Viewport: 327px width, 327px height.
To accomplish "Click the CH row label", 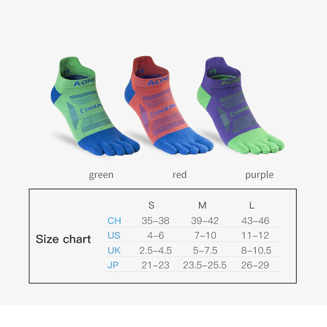I will pos(114,221).
